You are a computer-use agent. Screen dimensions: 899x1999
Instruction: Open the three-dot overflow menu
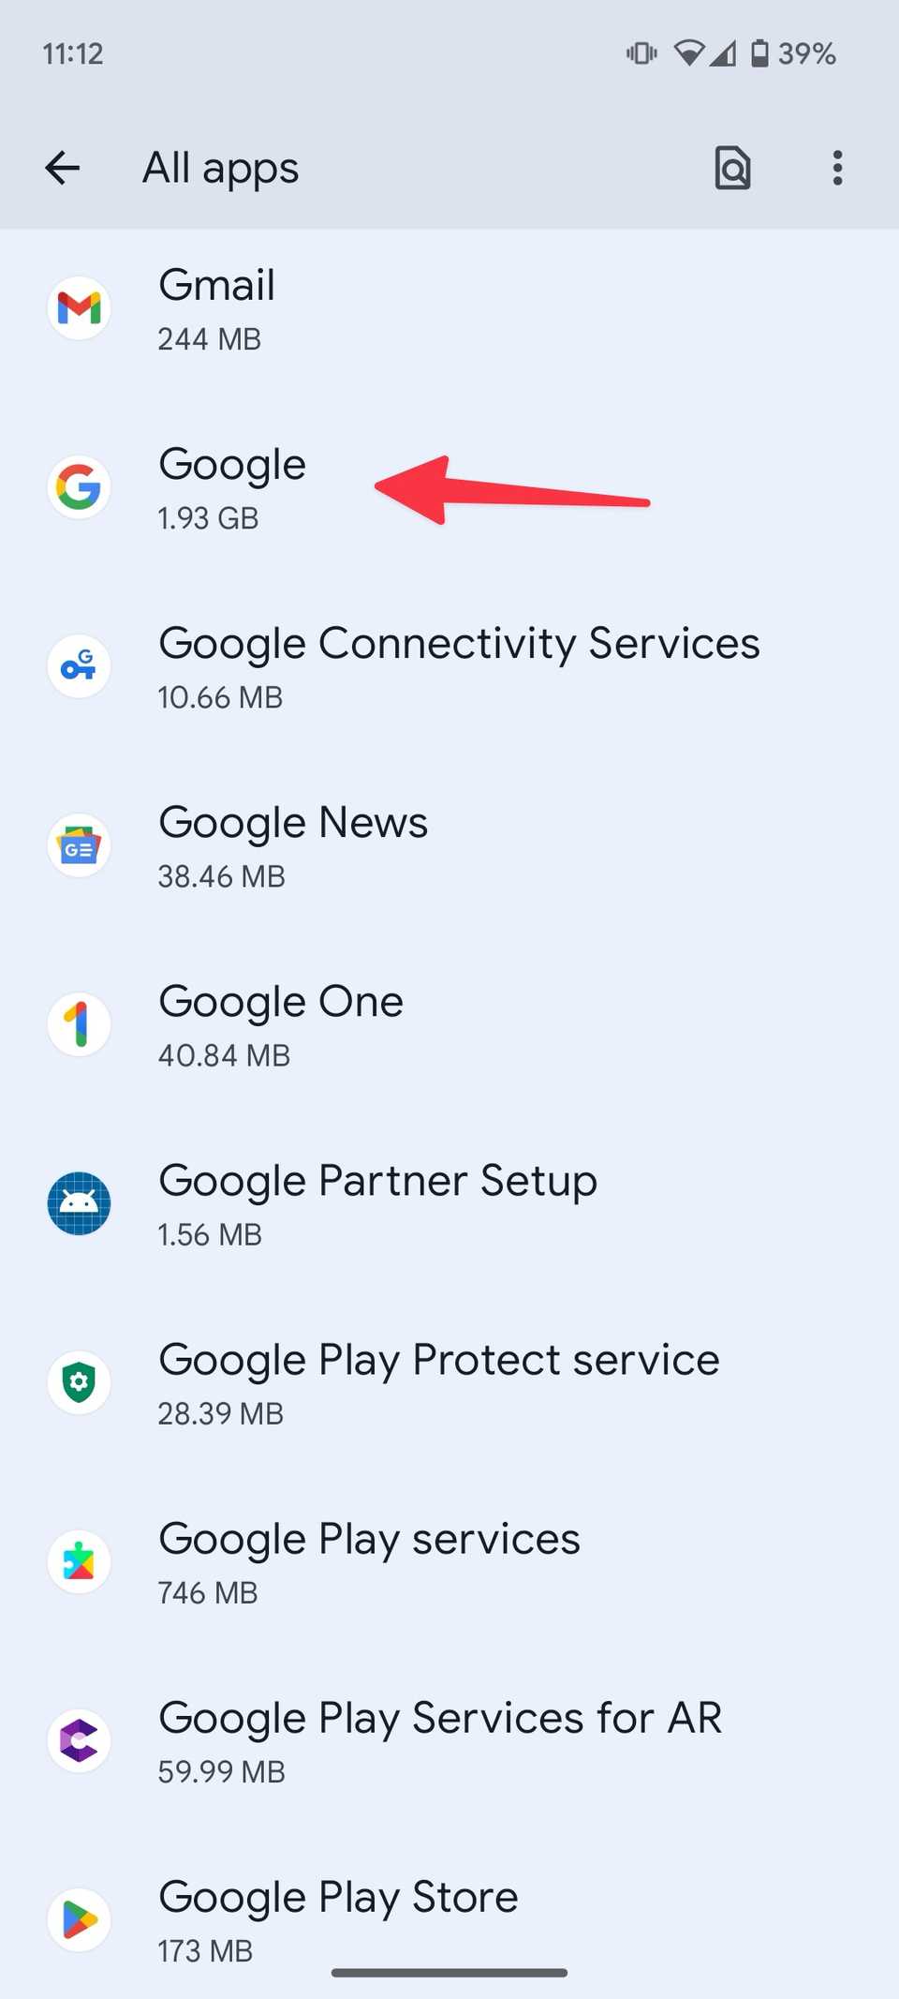(x=837, y=169)
